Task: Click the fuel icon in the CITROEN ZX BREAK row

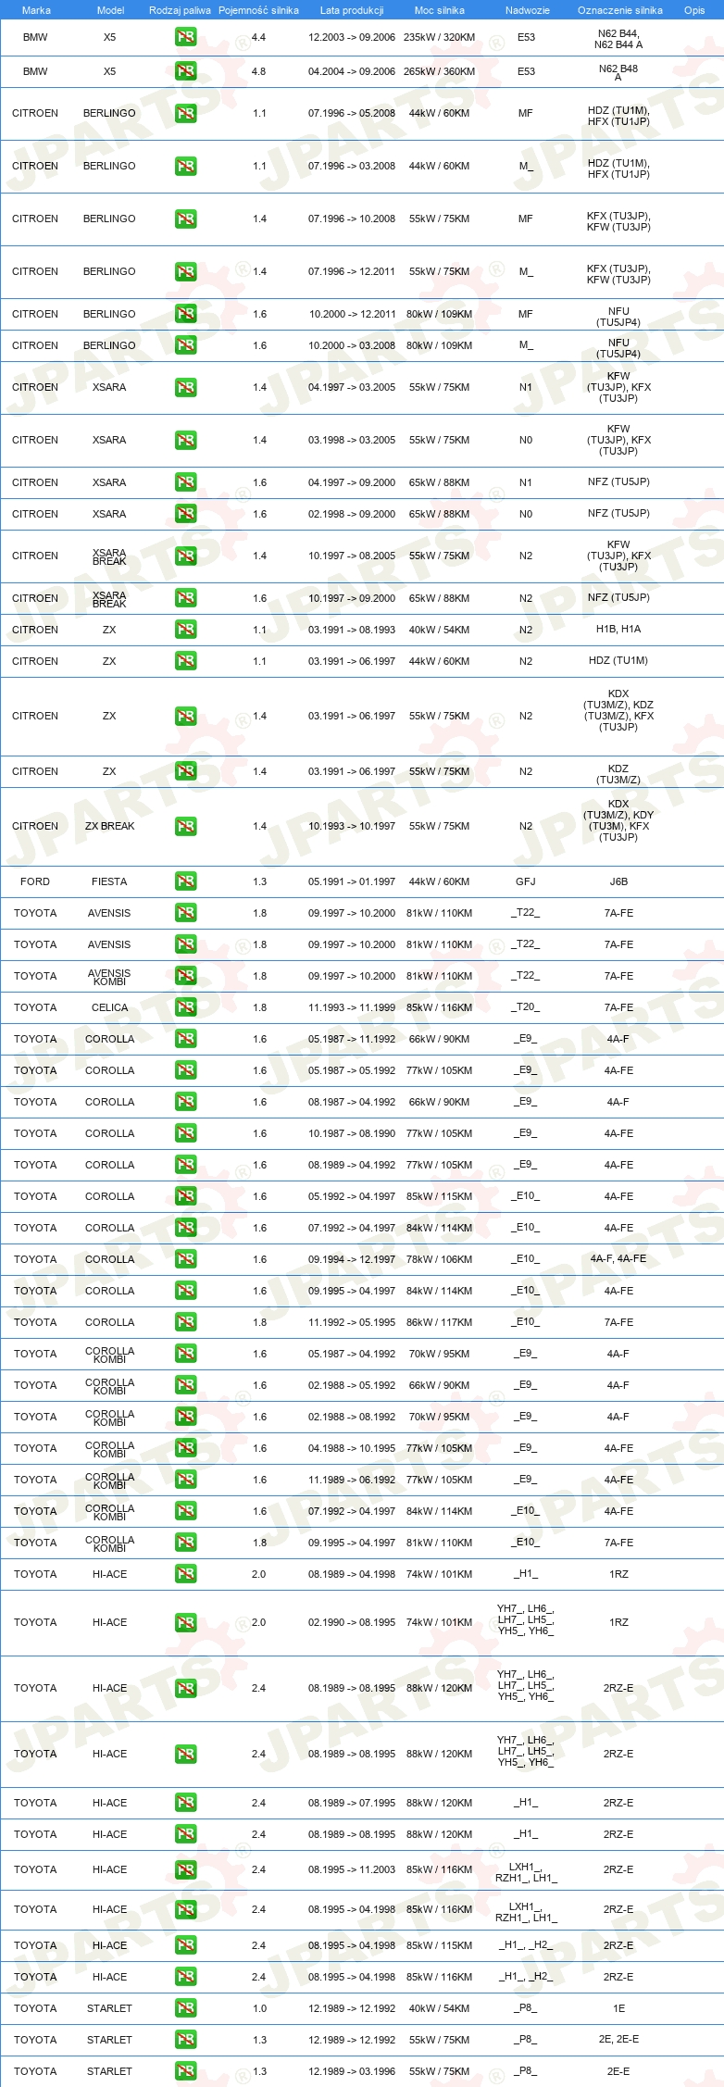Action: coord(185,826)
